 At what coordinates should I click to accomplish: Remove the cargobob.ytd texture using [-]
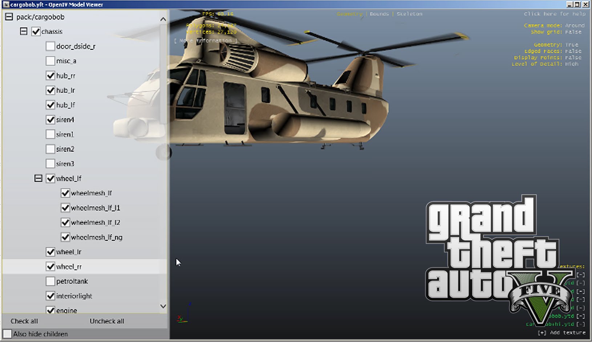pyautogui.click(x=580, y=316)
